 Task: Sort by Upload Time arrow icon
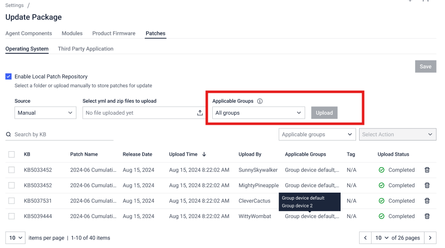coord(204,155)
